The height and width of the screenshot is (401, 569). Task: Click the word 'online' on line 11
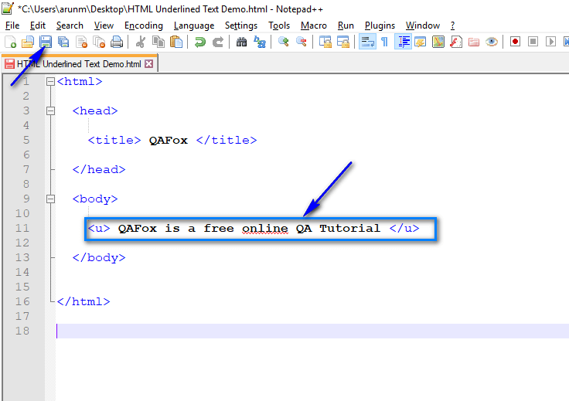point(265,229)
